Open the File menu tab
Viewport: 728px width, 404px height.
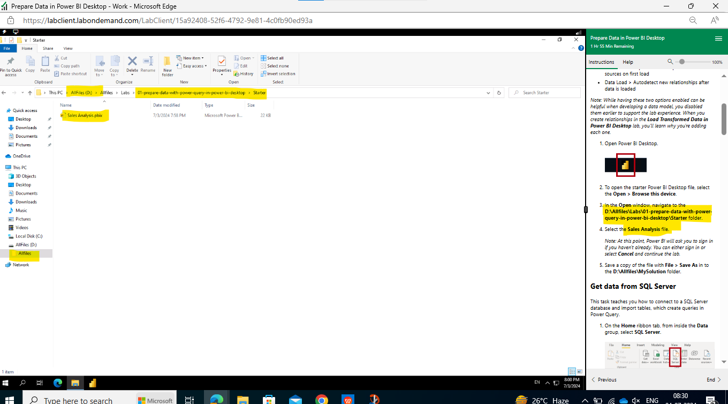tap(7, 48)
